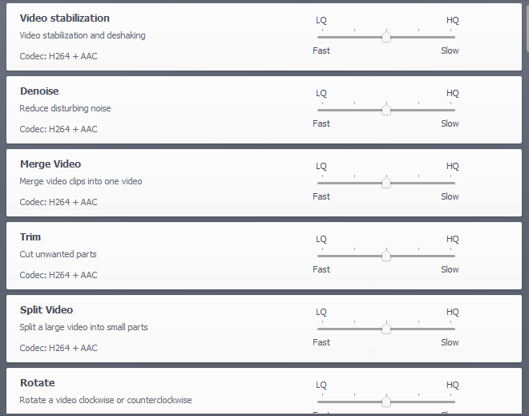Choose the Merge Video preset
The height and width of the screenshot is (416, 529).
[x=50, y=164]
